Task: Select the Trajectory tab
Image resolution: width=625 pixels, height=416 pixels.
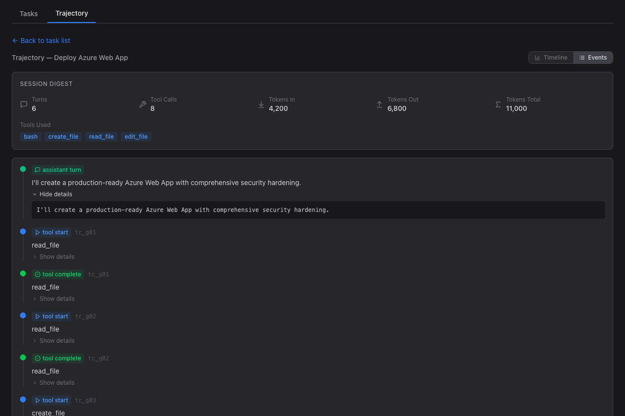Action: (72, 13)
